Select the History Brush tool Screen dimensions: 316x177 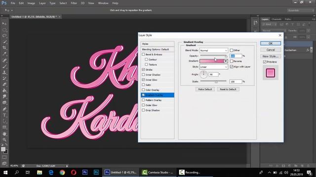point(4,78)
